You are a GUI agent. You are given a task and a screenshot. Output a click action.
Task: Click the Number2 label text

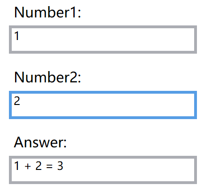47,77
